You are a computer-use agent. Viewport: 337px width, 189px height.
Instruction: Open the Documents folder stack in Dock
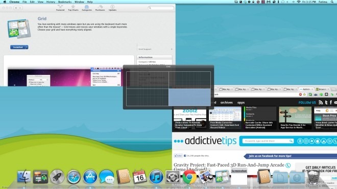click(280, 177)
